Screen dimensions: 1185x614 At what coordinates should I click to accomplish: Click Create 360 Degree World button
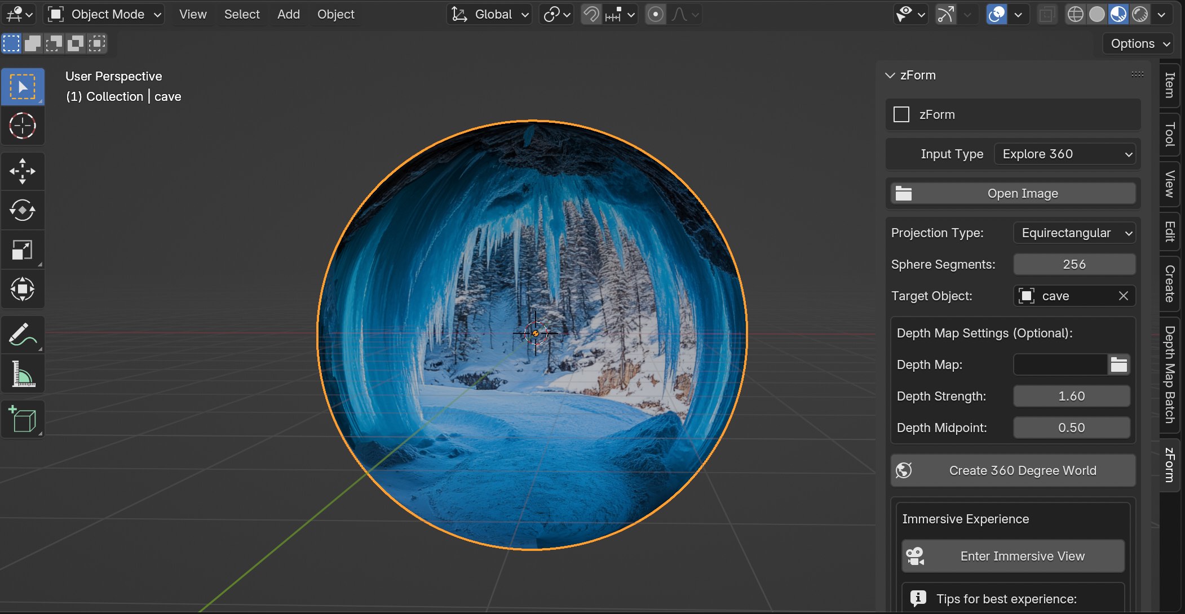1013,470
